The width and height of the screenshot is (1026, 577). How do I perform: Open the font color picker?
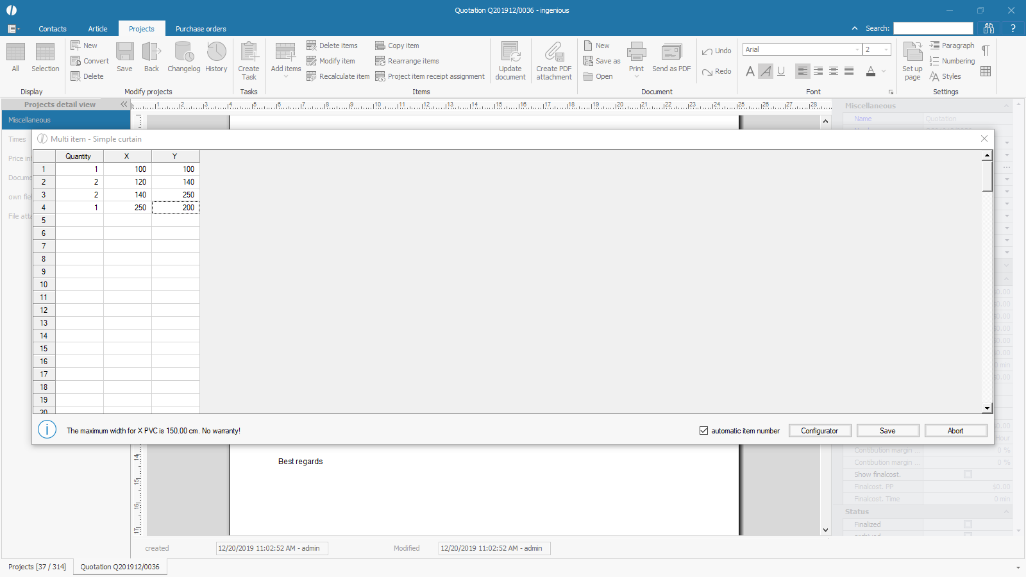[x=884, y=71]
